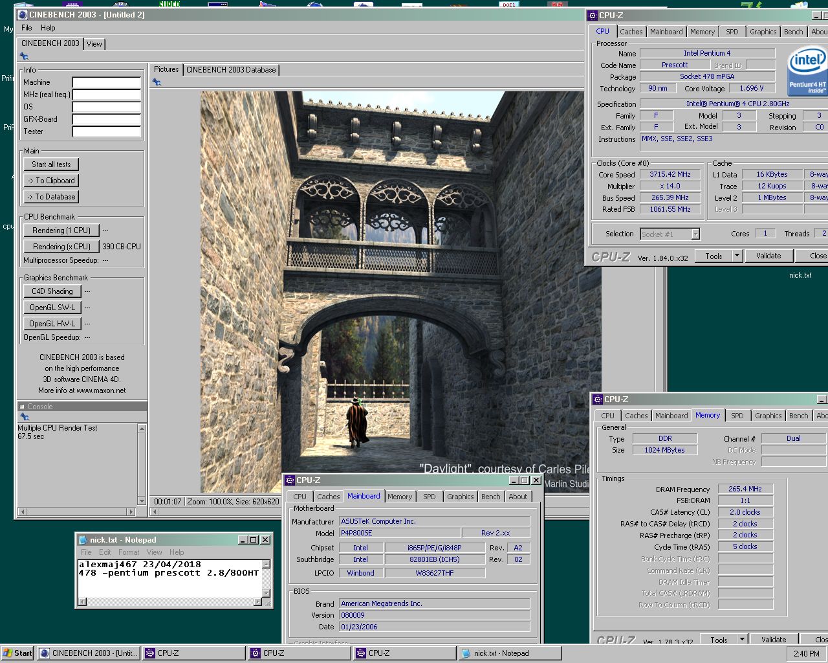
Task: Switch to CINEBENCH 2003 taskbar button
Action: click(x=89, y=653)
